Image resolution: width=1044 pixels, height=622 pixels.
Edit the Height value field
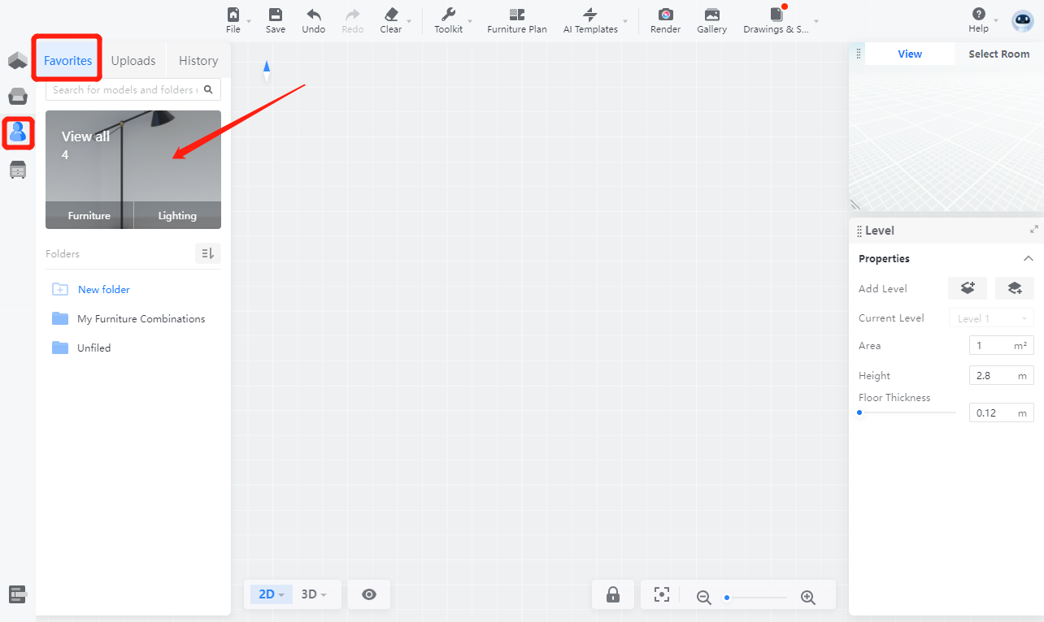(x=1002, y=375)
